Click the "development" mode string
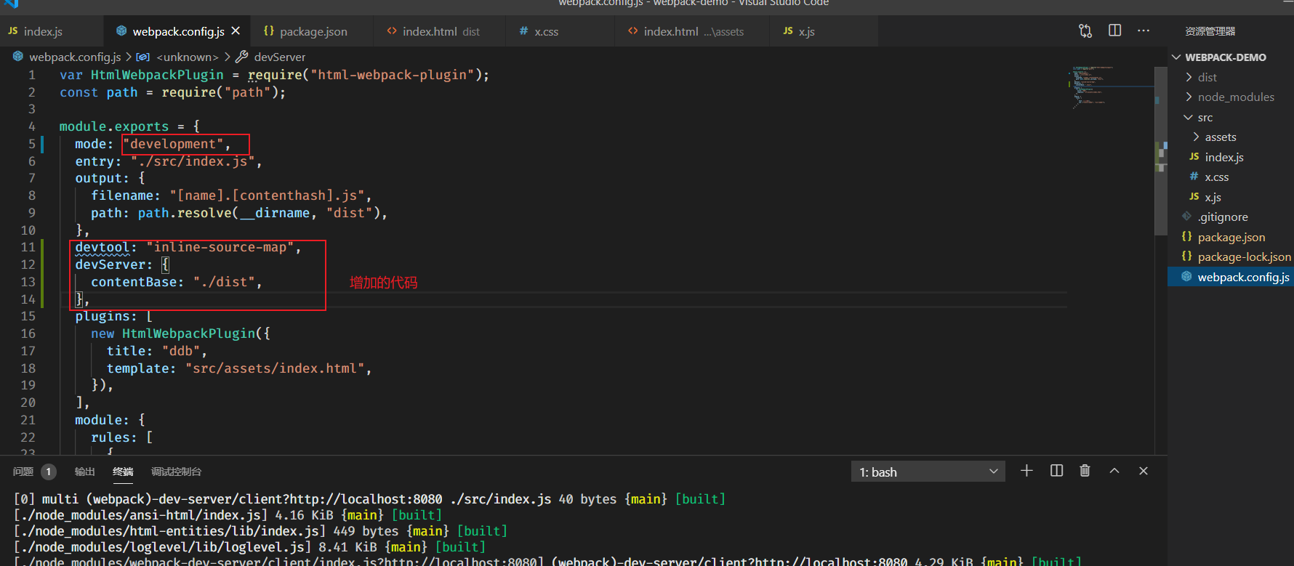Viewport: 1294px width, 566px height. (173, 144)
